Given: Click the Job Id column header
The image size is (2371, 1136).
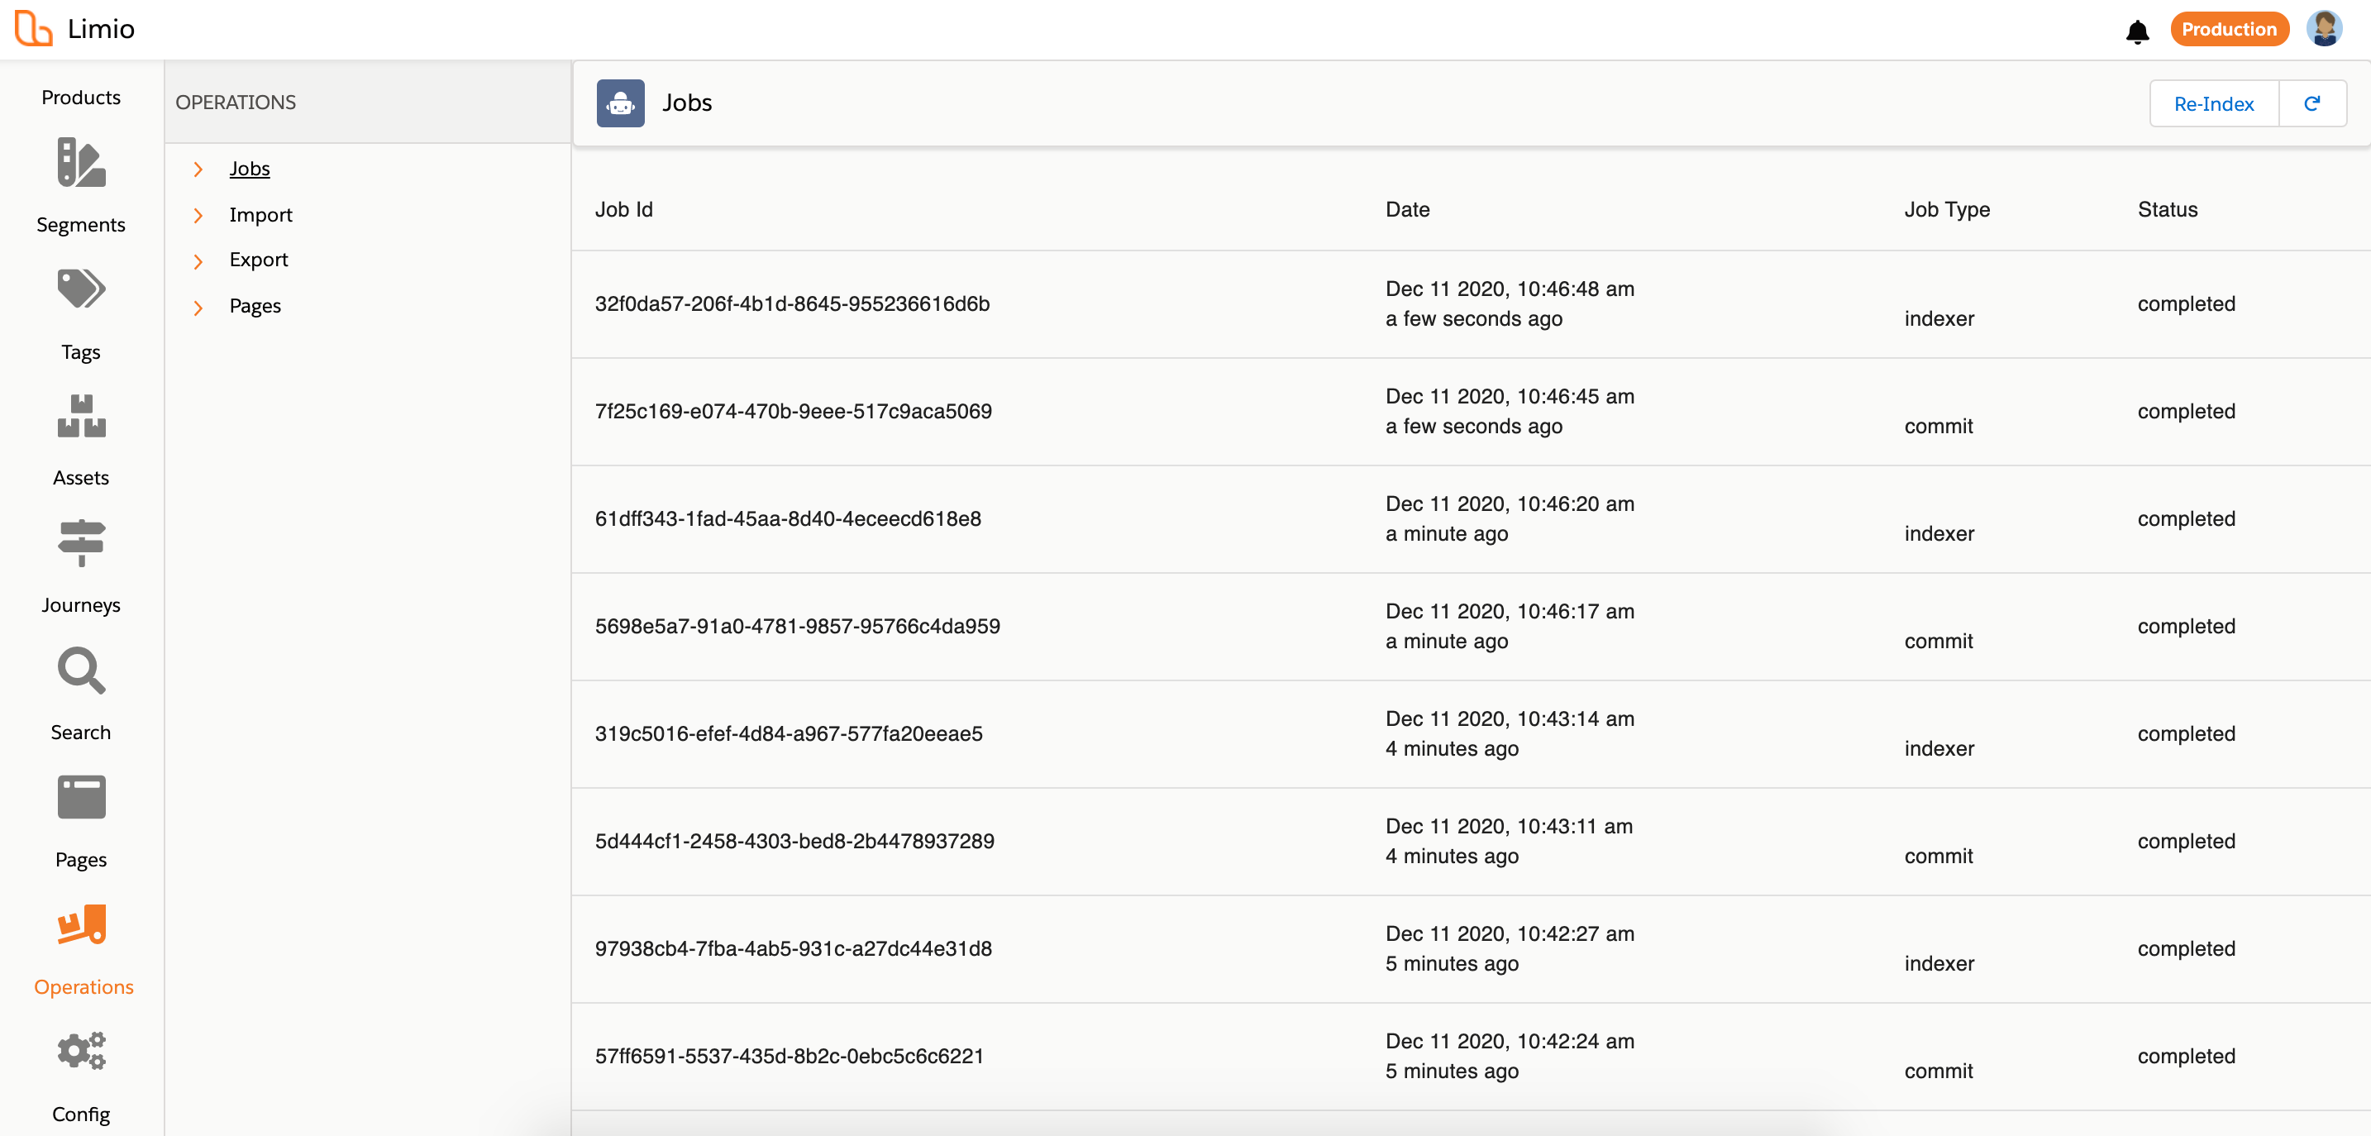Looking at the screenshot, I should (624, 209).
